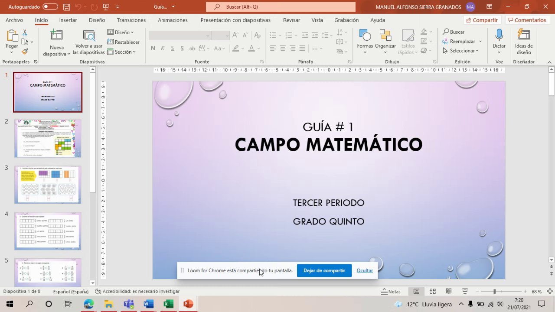
Task: Open the Formas shapes gallery
Action: tap(365, 37)
